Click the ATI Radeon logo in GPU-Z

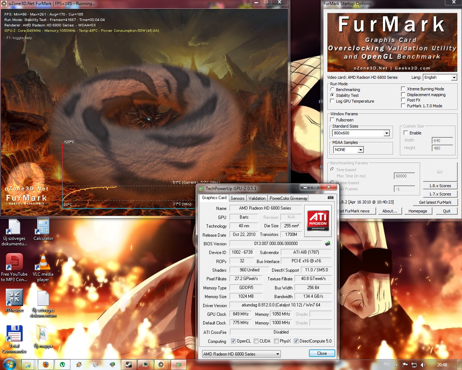click(x=318, y=220)
